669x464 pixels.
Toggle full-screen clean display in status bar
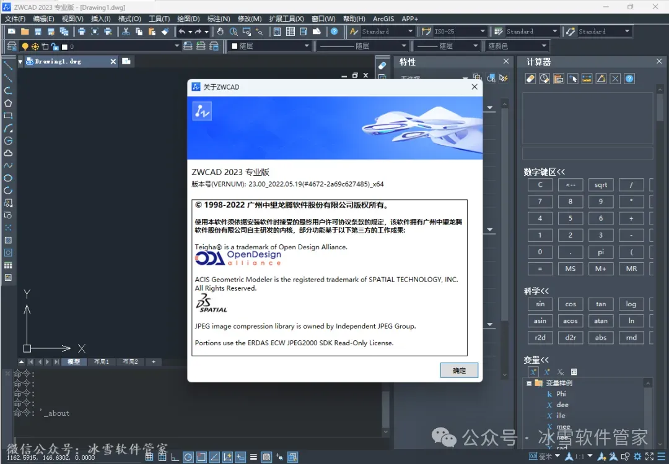649,457
